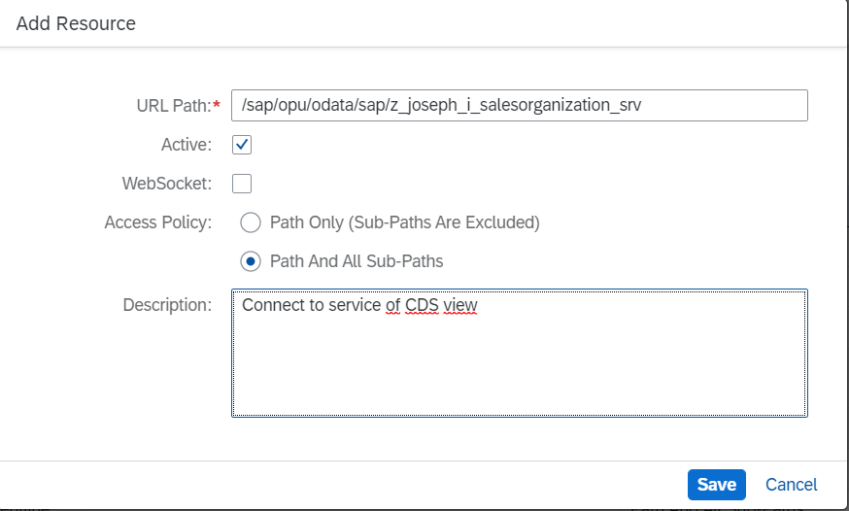Click the Description label text

(166, 305)
